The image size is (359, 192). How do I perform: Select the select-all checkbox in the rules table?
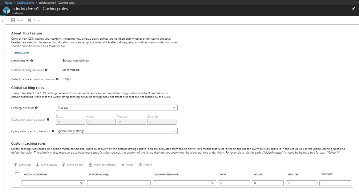tap(17, 174)
